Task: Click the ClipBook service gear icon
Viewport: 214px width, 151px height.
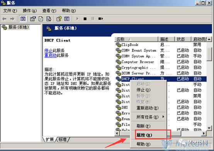Action: click(118, 45)
